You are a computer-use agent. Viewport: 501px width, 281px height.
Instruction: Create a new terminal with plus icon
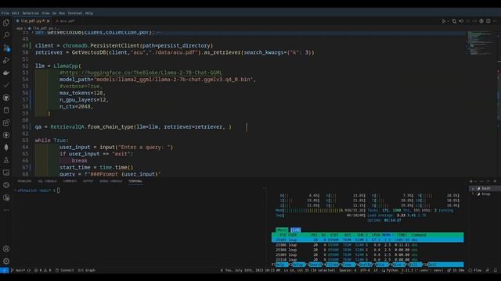coord(471,181)
